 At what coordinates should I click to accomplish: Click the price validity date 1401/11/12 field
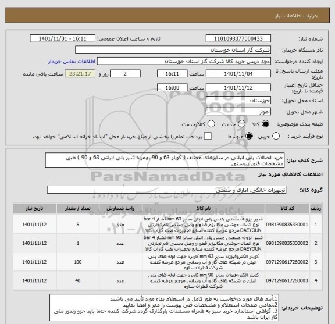coord(238,88)
